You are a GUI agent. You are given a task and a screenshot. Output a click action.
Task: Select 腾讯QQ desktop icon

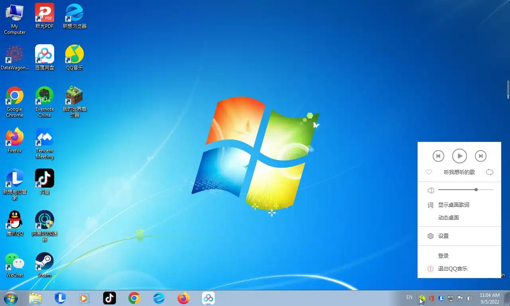15,224
